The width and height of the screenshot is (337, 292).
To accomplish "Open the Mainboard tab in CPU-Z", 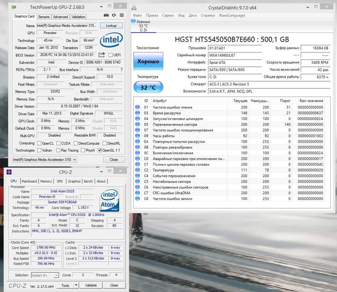I will 29,181.
